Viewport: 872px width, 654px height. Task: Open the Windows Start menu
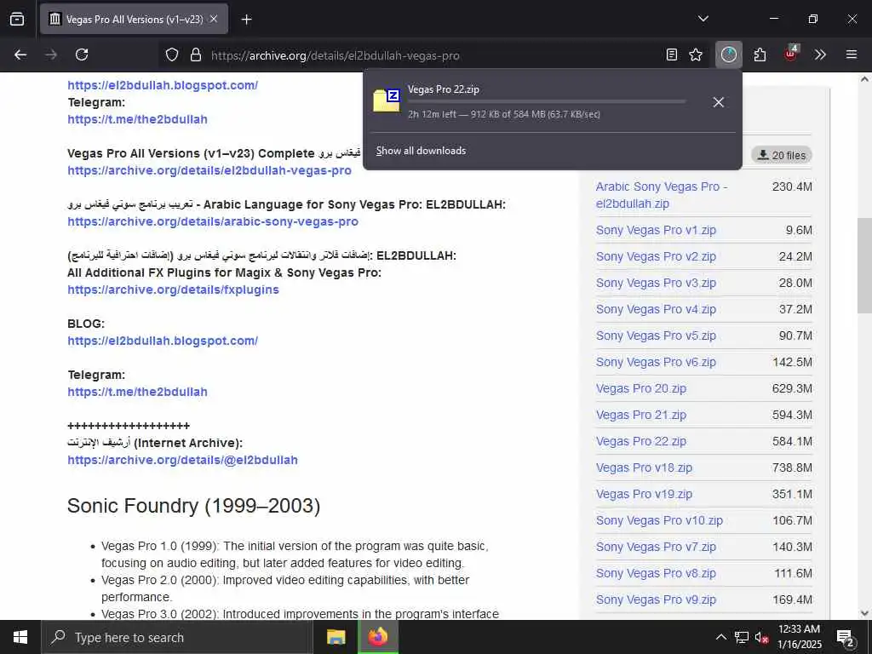[20, 637]
